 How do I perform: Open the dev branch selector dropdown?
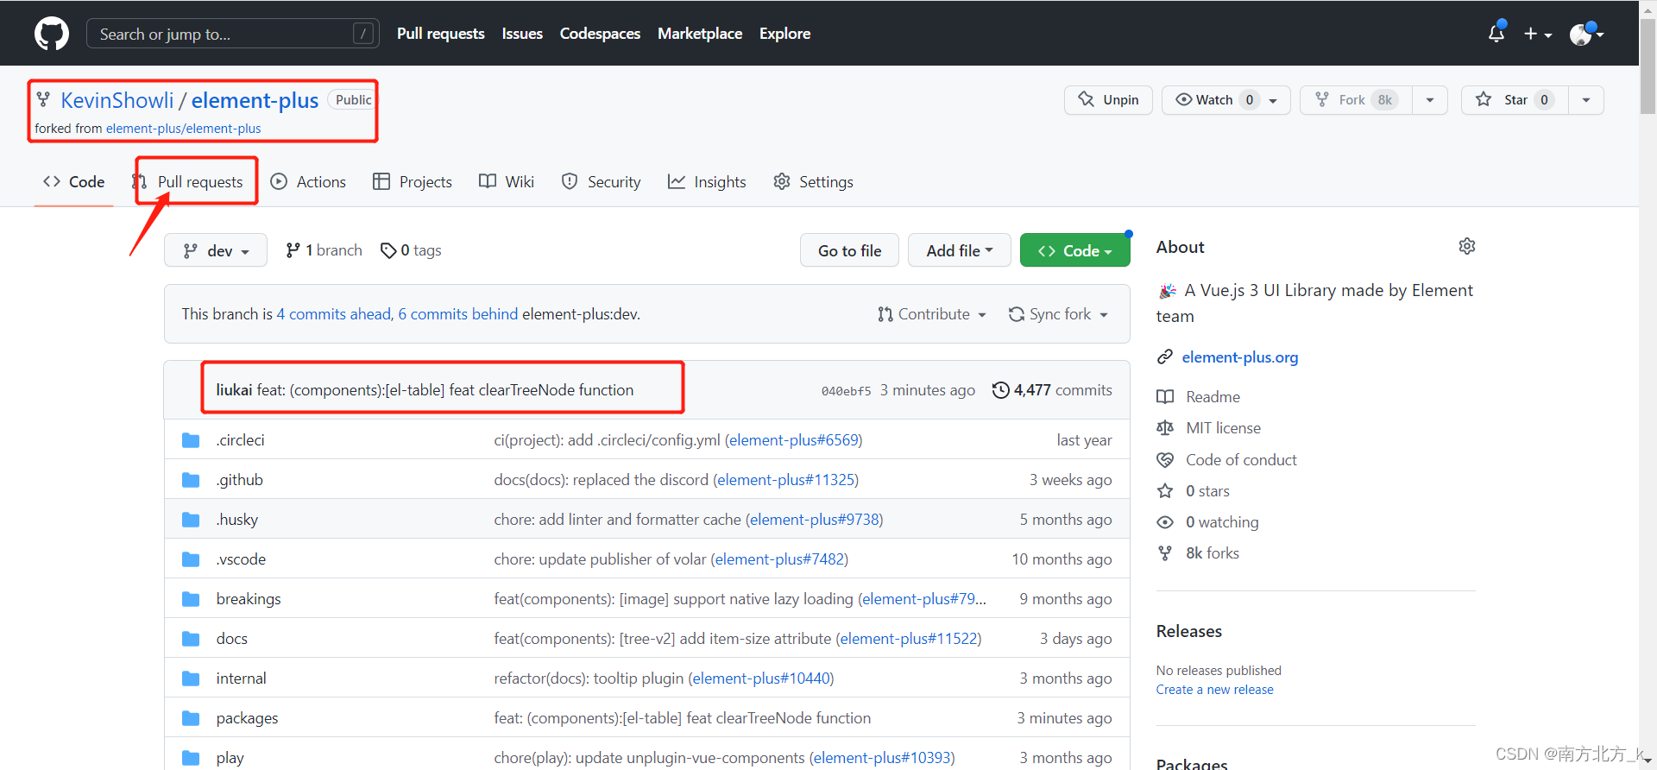tap(216, 250)
